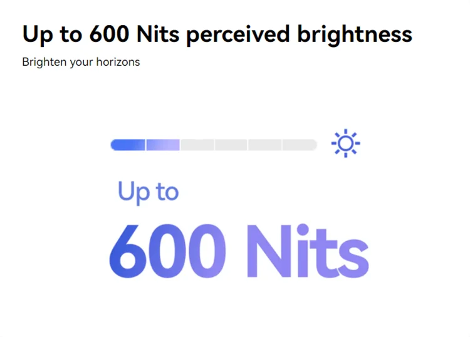
Task: Click the third segment of the brightness bar
Action: tap(197, 145)
